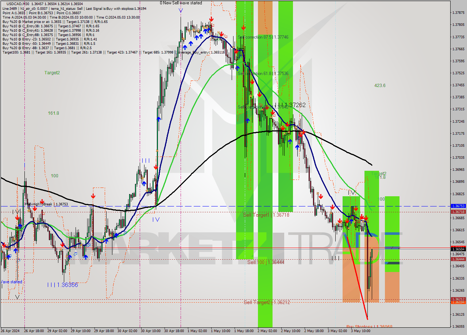Screen dimensions: 467x335
Task: Click the 1.36212 price tag on axis
Action: pos(458,299)
